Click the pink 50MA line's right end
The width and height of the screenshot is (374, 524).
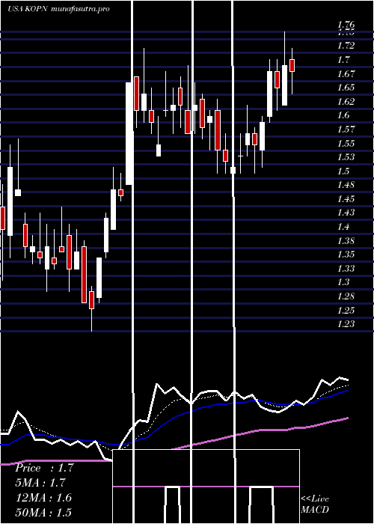point(348,418)
